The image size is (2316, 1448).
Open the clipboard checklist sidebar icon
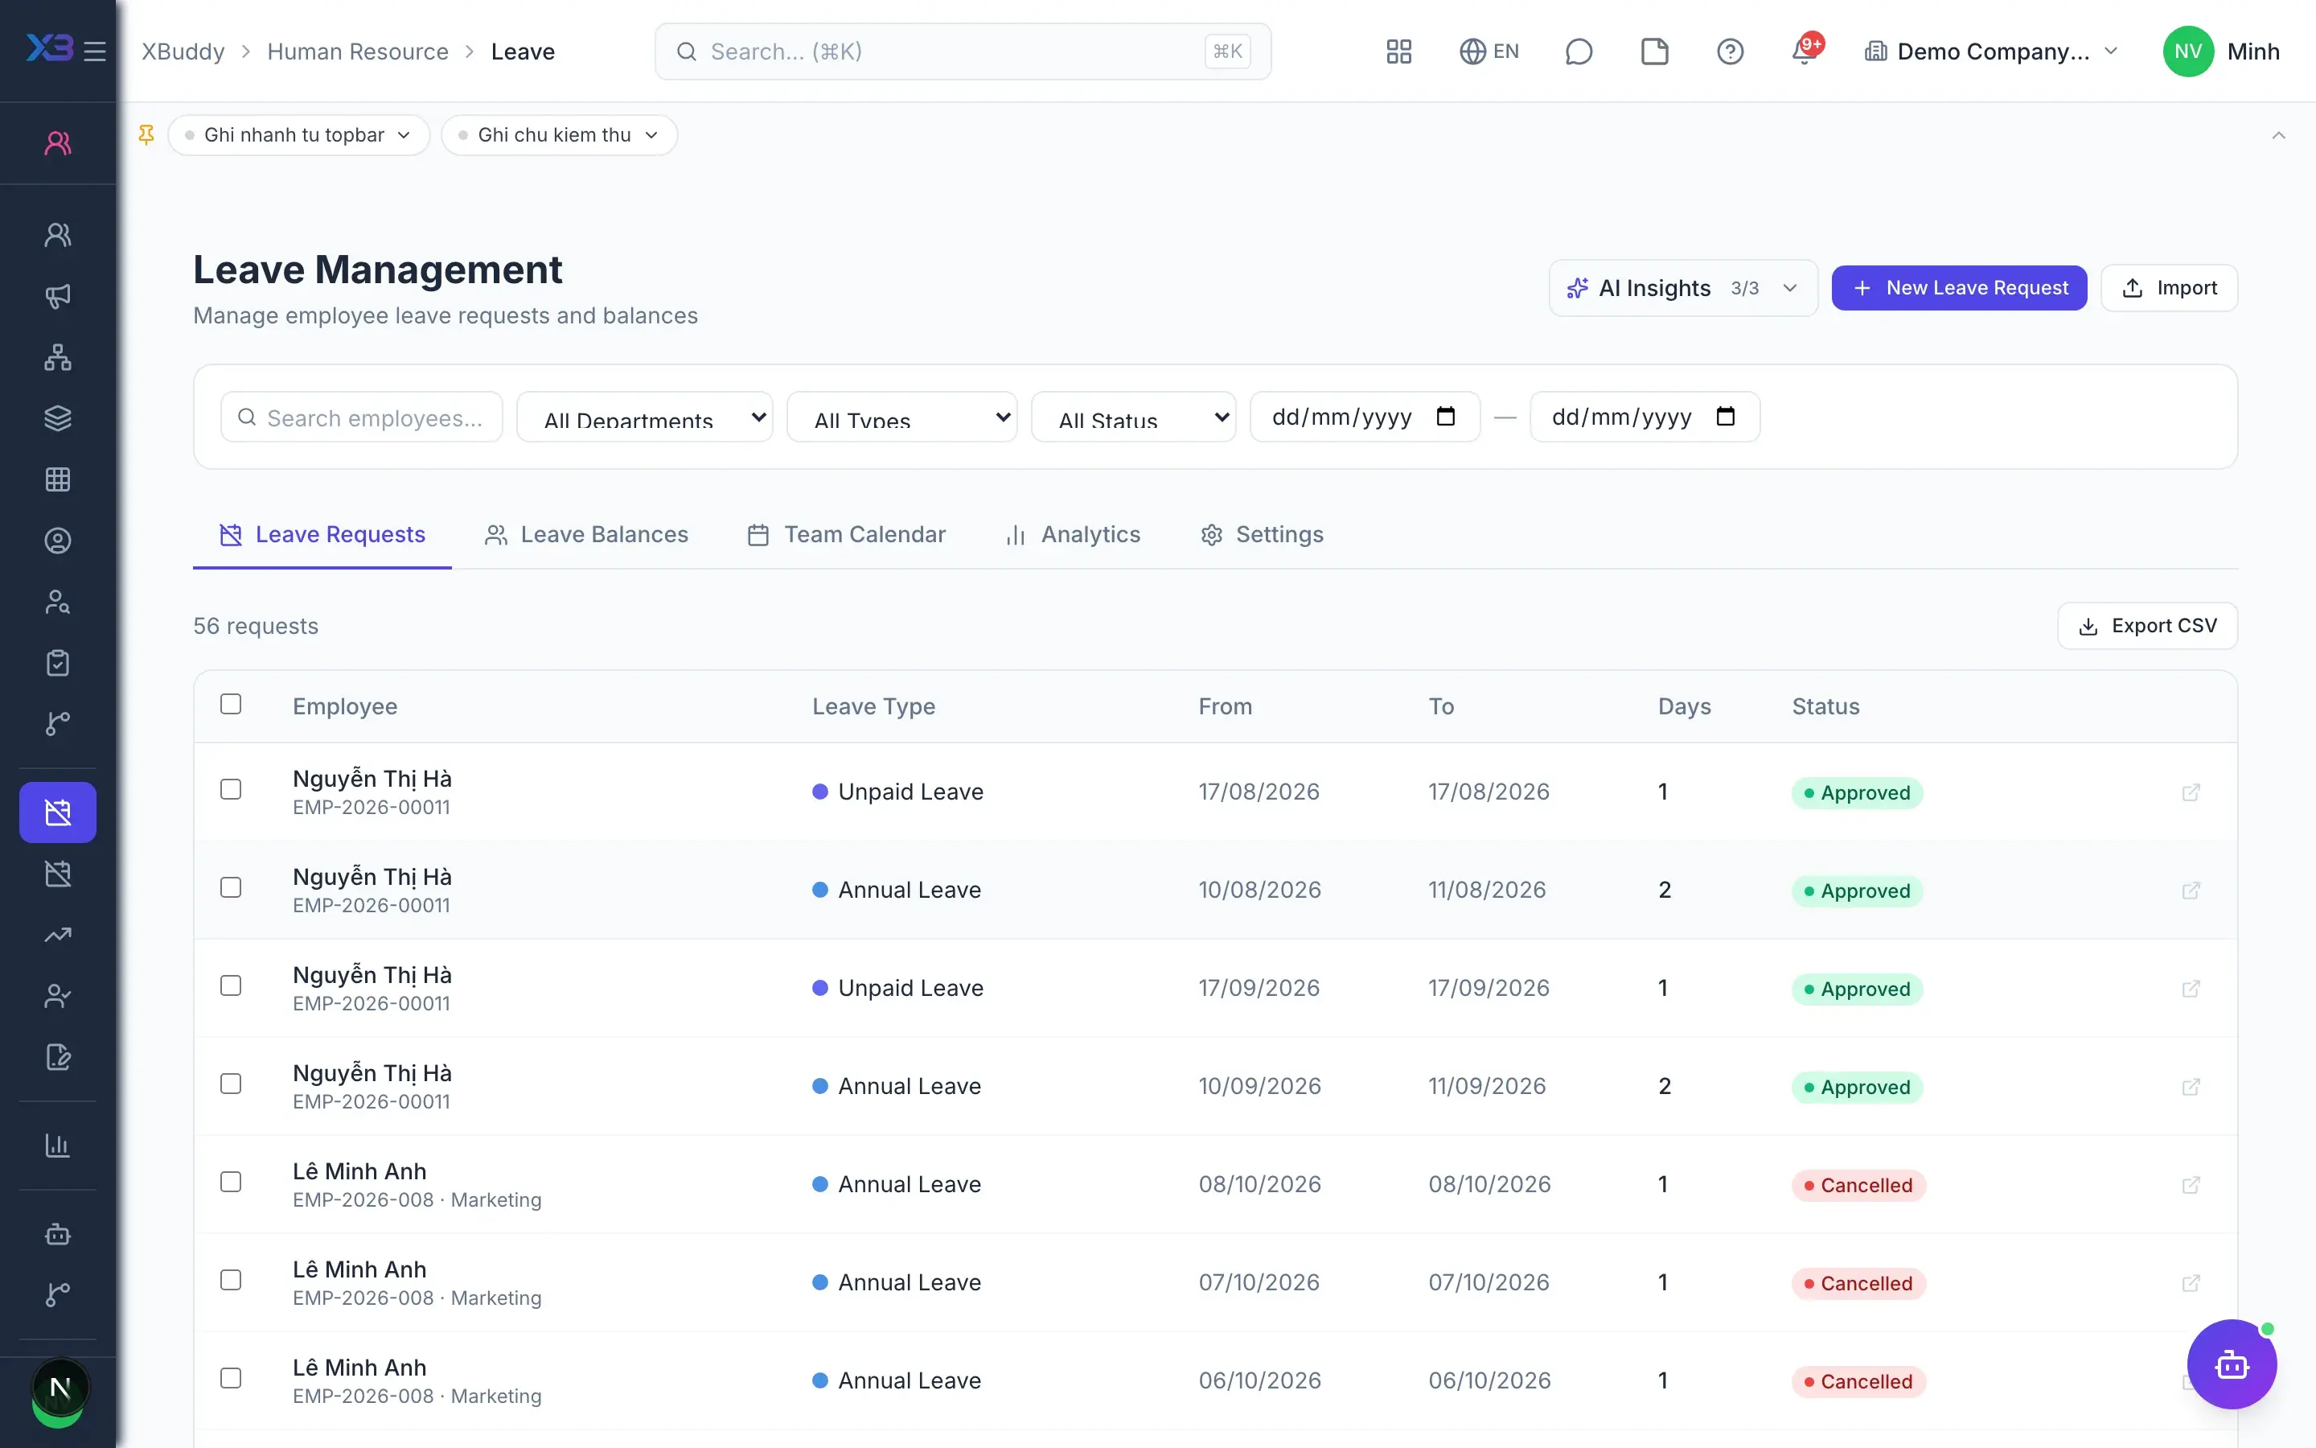pos(59,663)
